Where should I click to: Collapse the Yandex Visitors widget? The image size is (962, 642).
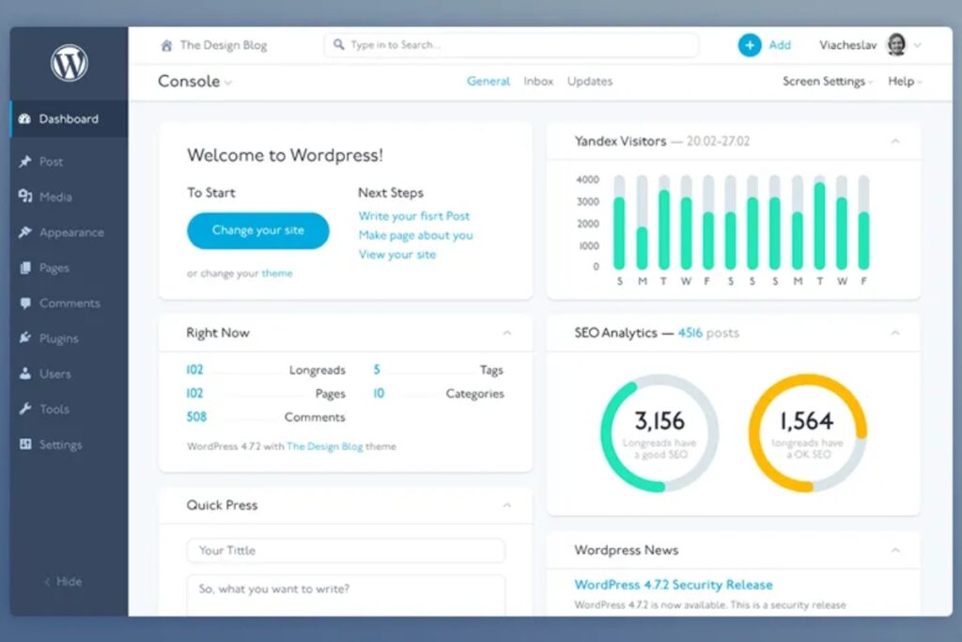(894, 141)
